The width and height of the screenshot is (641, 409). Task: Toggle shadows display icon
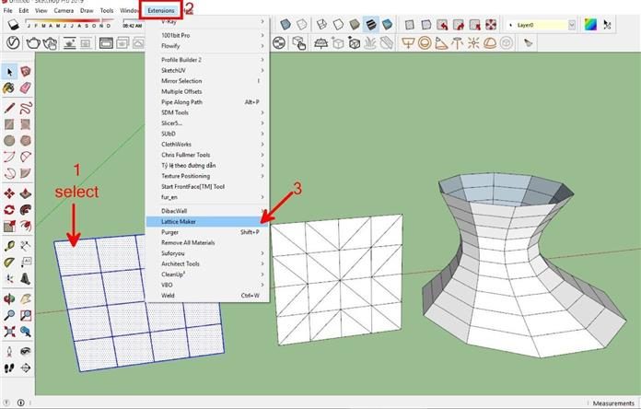14,25
